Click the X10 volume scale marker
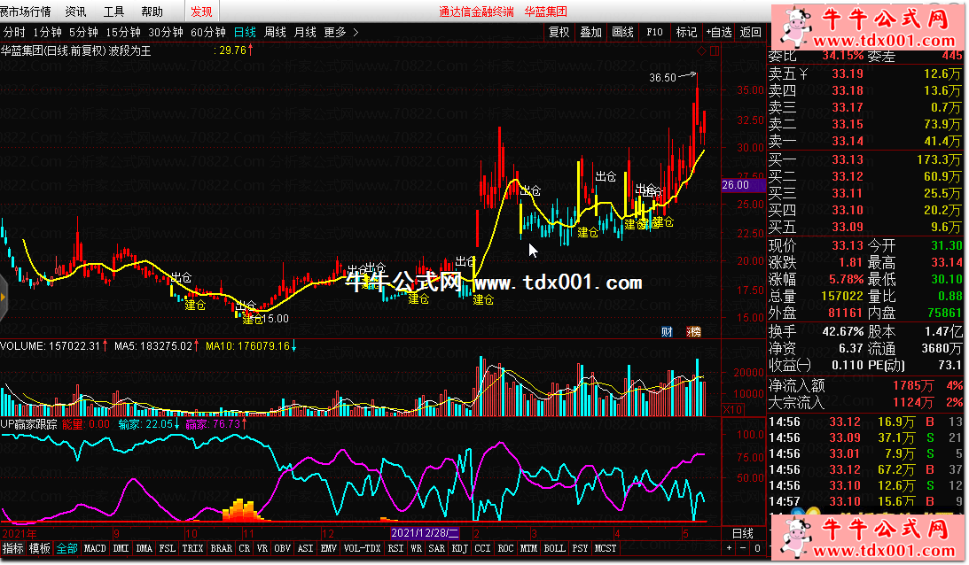 (x=733, y=409)
